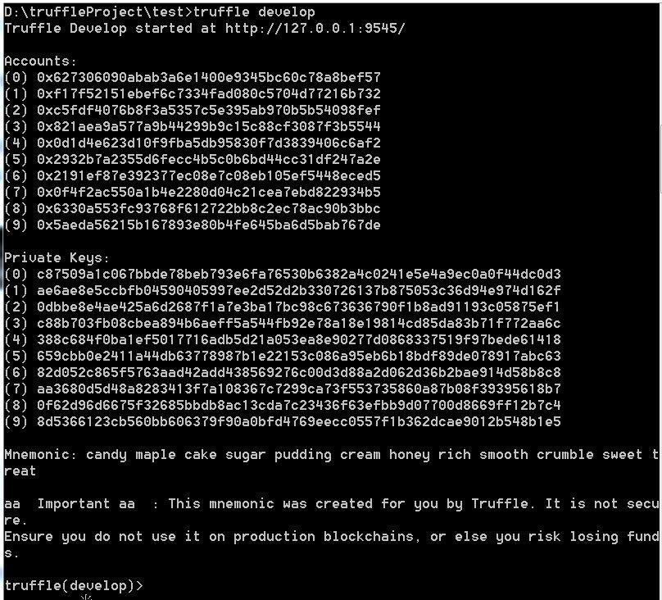Click account (0) address 0x627306090a…
The image size is (662, 600).
[x=209, y=77]
